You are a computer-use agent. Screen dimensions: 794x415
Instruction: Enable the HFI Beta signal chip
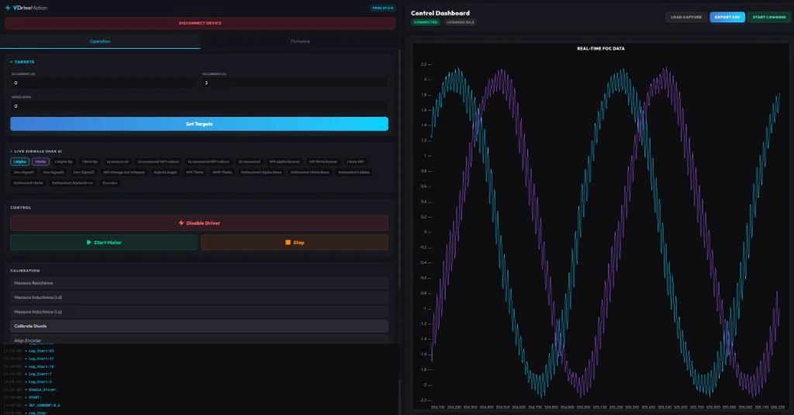pyautogui.click(x=323, y=162)
